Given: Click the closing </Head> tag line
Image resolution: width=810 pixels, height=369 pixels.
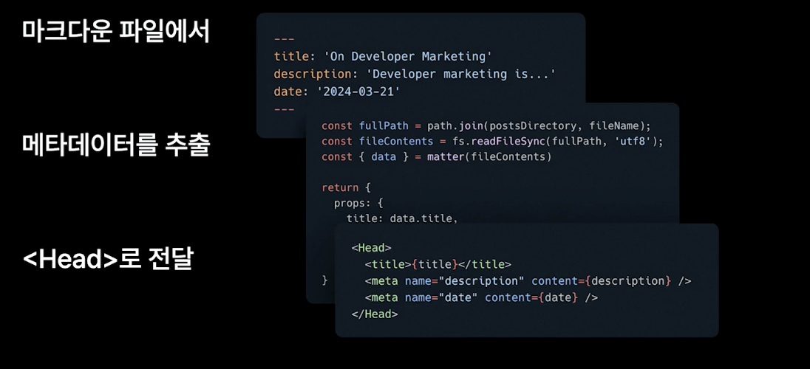Looking at the screenshot, I should (375, 314).
